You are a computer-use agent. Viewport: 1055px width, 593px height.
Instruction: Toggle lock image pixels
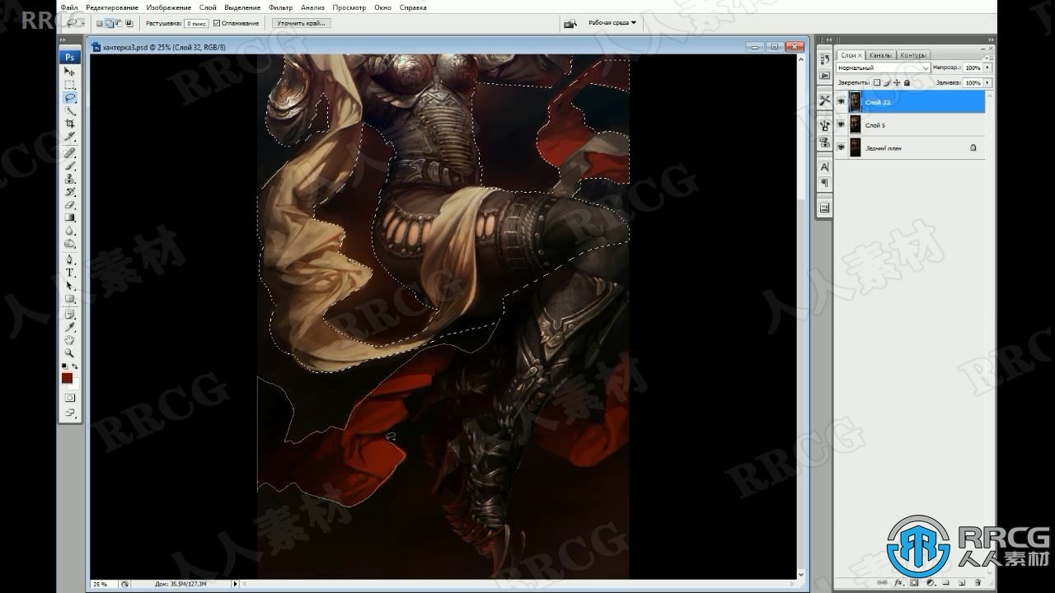click(x=887, y=82)
